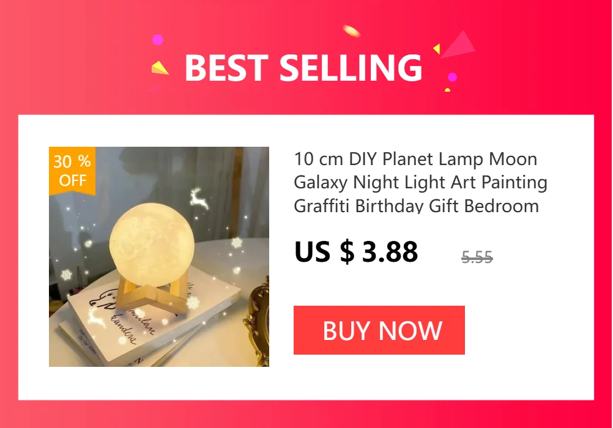Screen dimensions: 613x428
Task: Click the glowing moon lamp sphere
Action: 152,238
